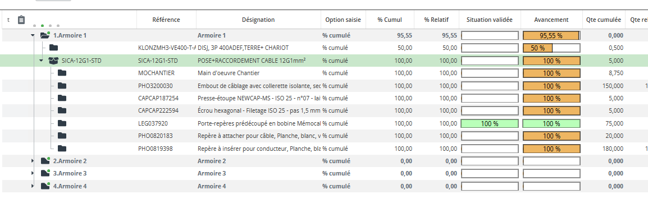Click Situation validée field of Armoire 1
The width and height of the screenshot is (648, 208).
(490, 35)
